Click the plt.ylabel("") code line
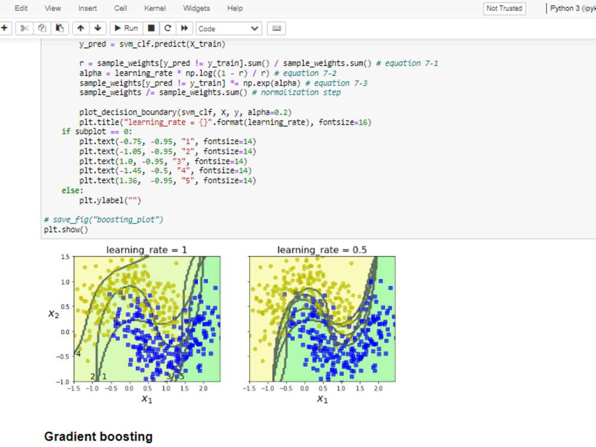This screenshot has height=447, width=596. (110, 200)
